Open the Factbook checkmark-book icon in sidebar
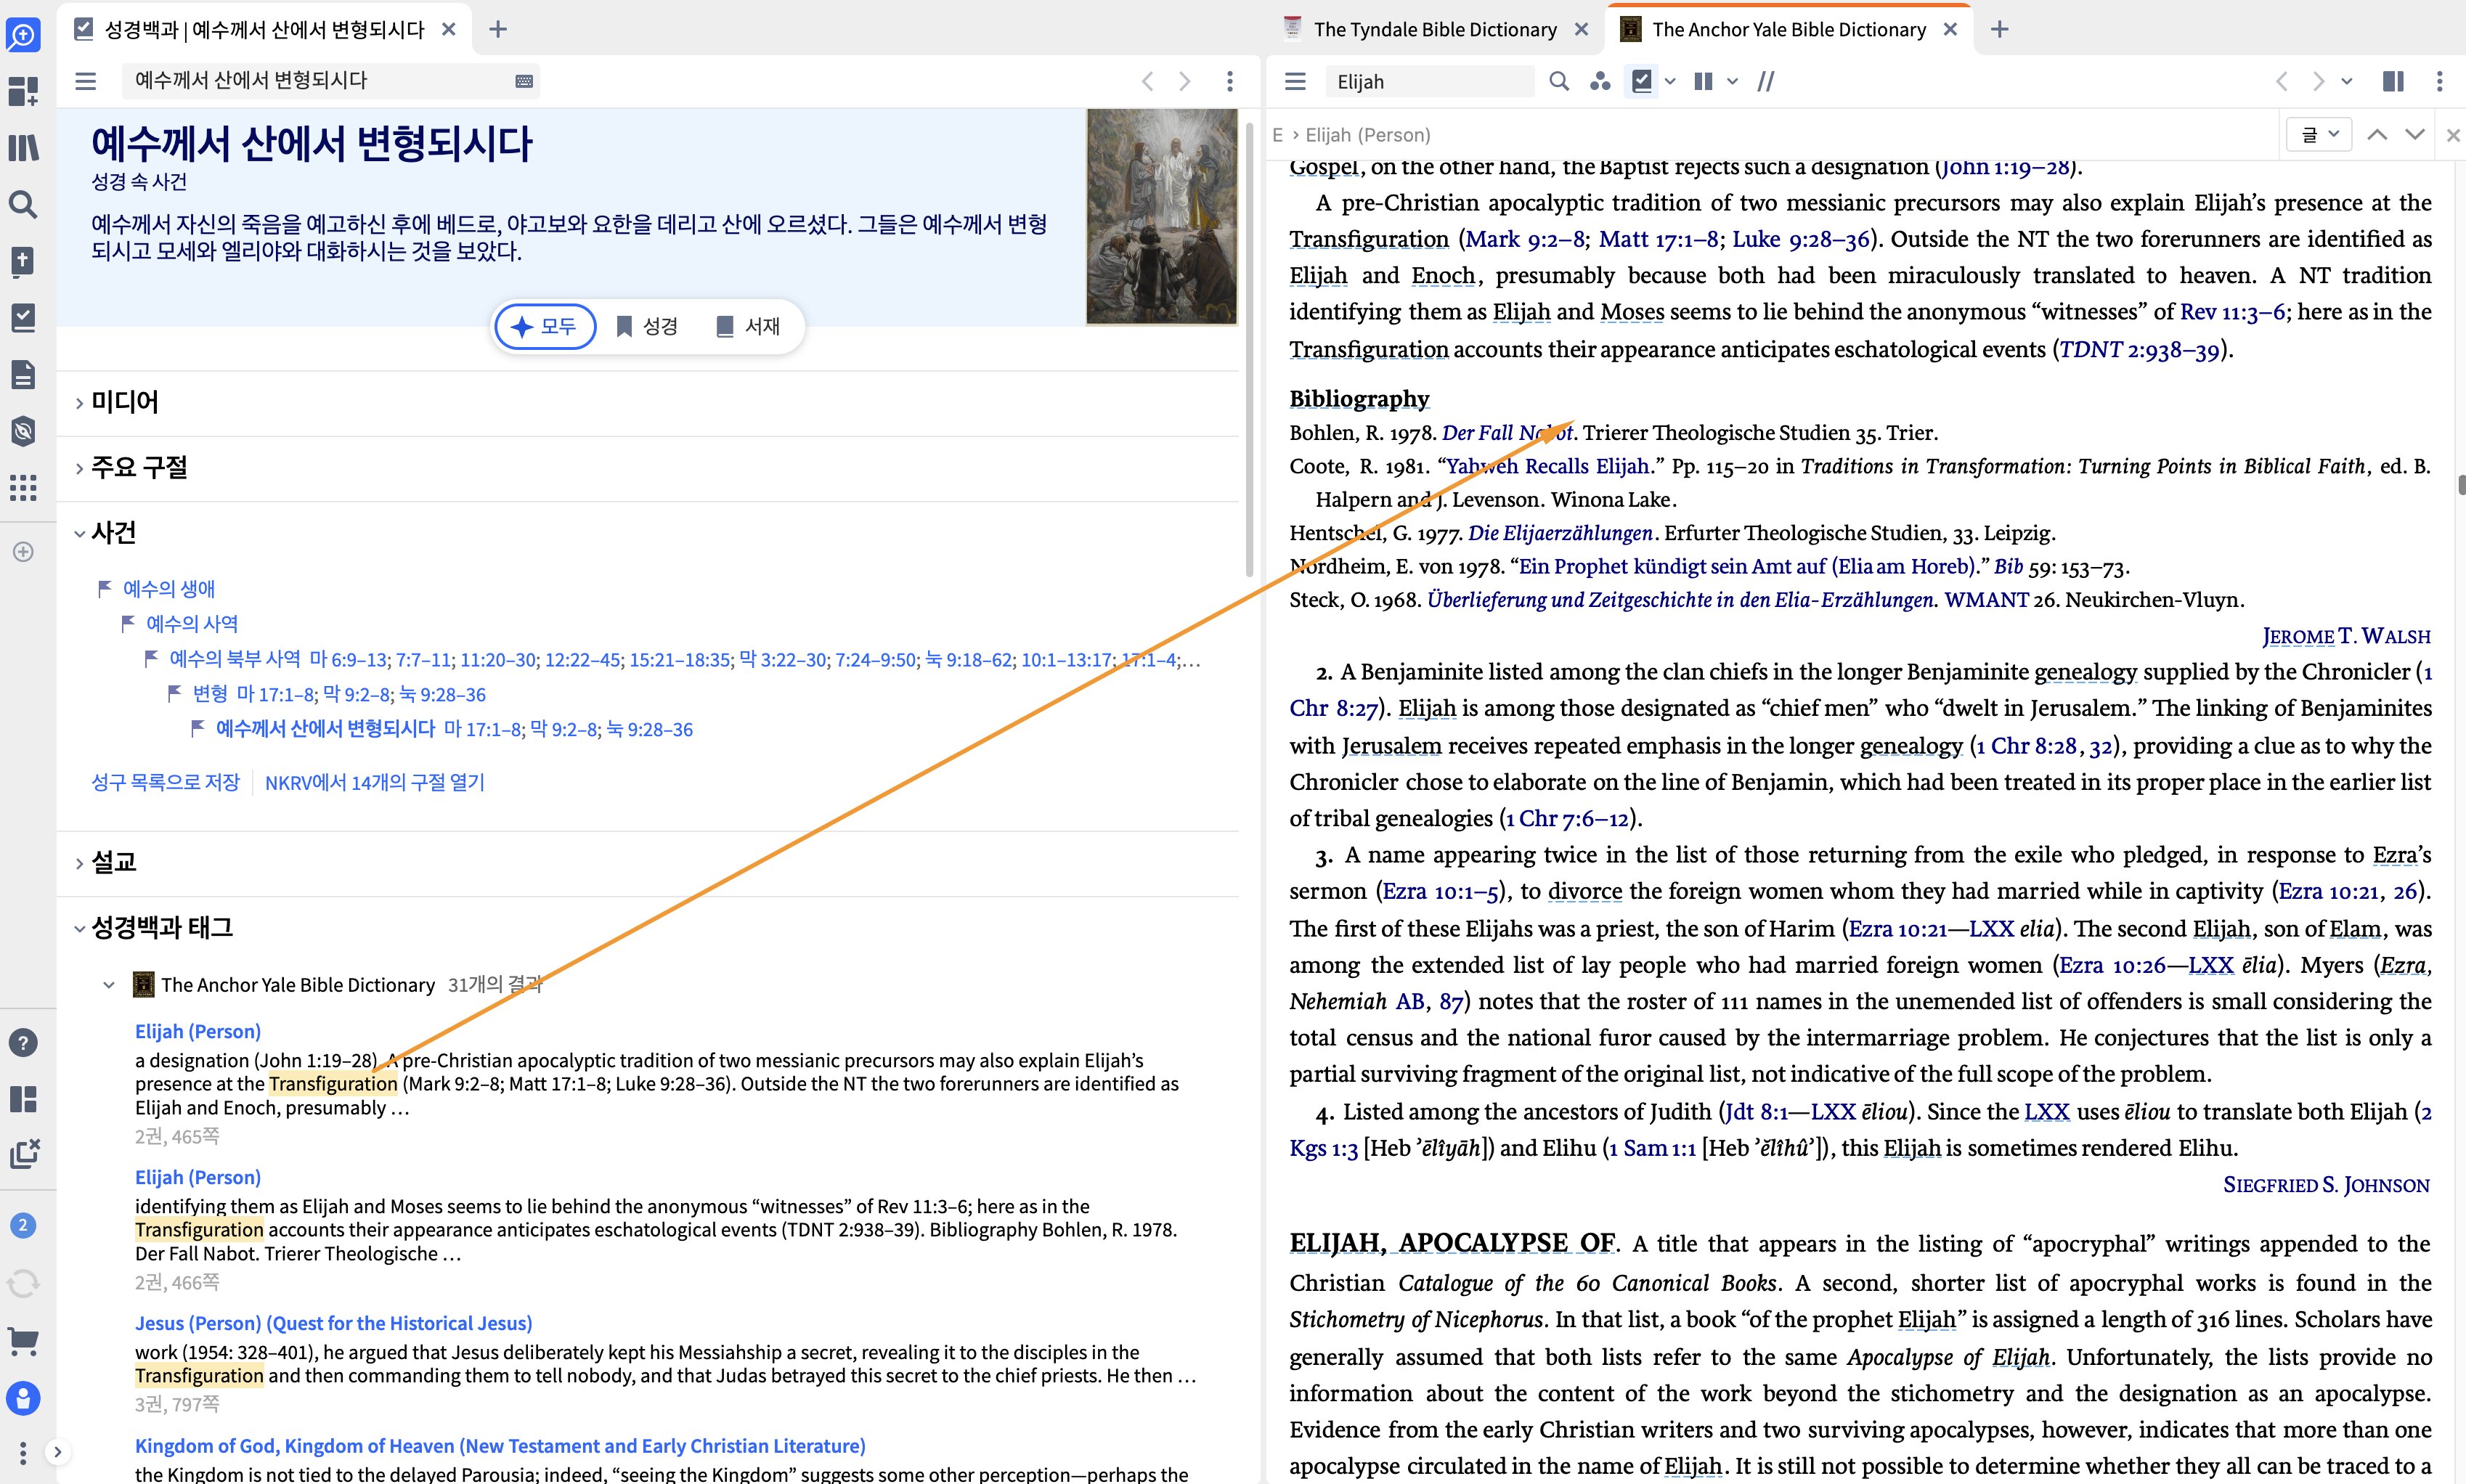The width and height of the screenshot is (2466, 1484). (23, 318)
